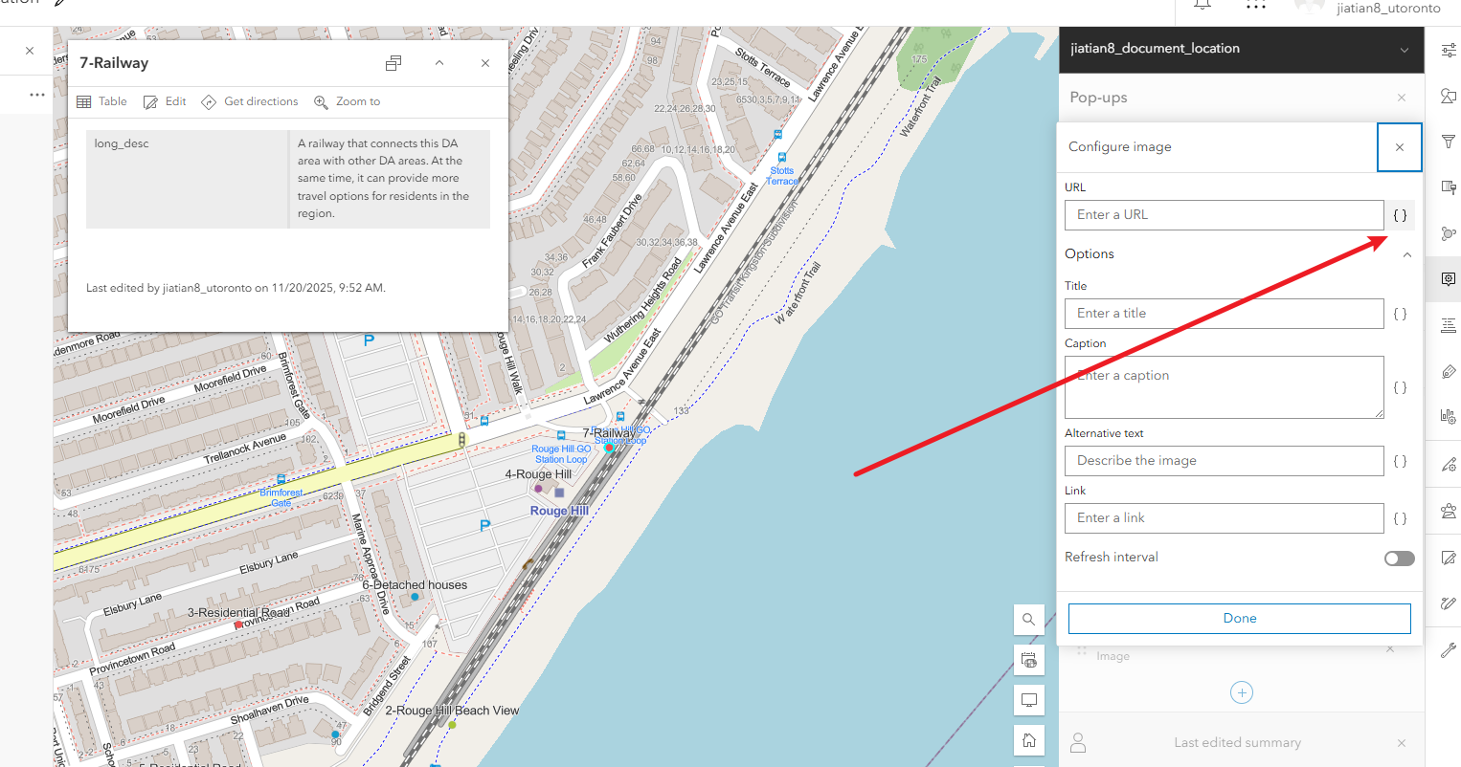Remove the Image content item
Viewport: 1461px width, 767px height.
tap(1390, 649)
